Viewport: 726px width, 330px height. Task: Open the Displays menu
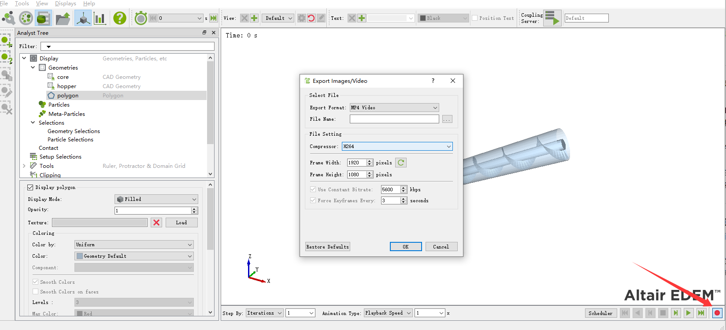click(x=66, y=4)
